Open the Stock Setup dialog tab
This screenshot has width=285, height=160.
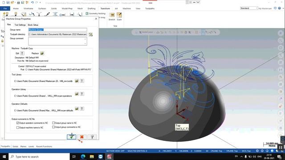(x=33, y=25)
